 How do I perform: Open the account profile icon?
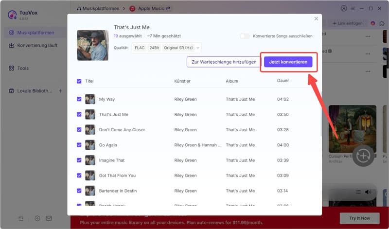344,8
